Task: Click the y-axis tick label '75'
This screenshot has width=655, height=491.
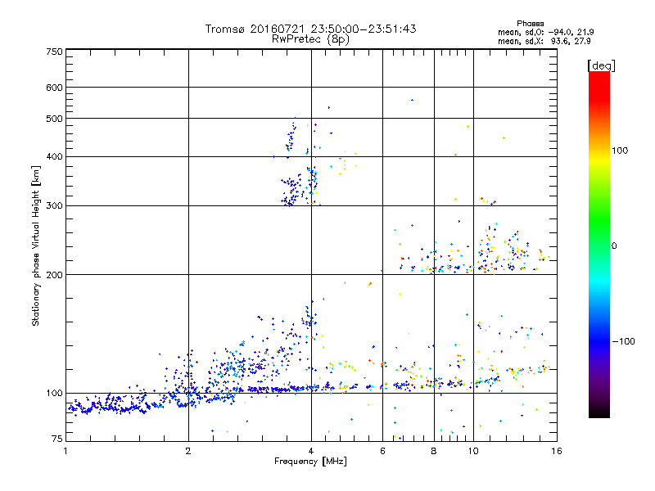Action: pos(57,439)
